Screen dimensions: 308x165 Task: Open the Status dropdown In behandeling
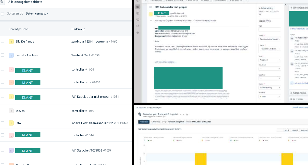(270, 88)
